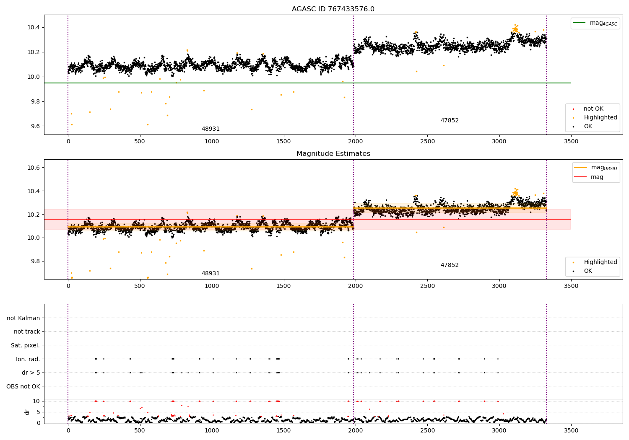Click the 9.6 y-tick of the top plot
629x440 pixels.
[x=35, y=127]
